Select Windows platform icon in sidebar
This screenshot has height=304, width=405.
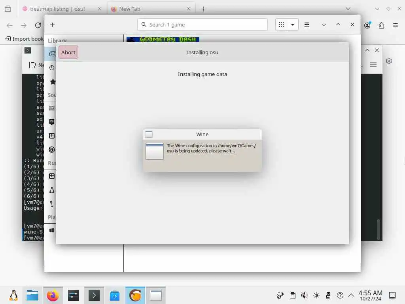[52, 230]
